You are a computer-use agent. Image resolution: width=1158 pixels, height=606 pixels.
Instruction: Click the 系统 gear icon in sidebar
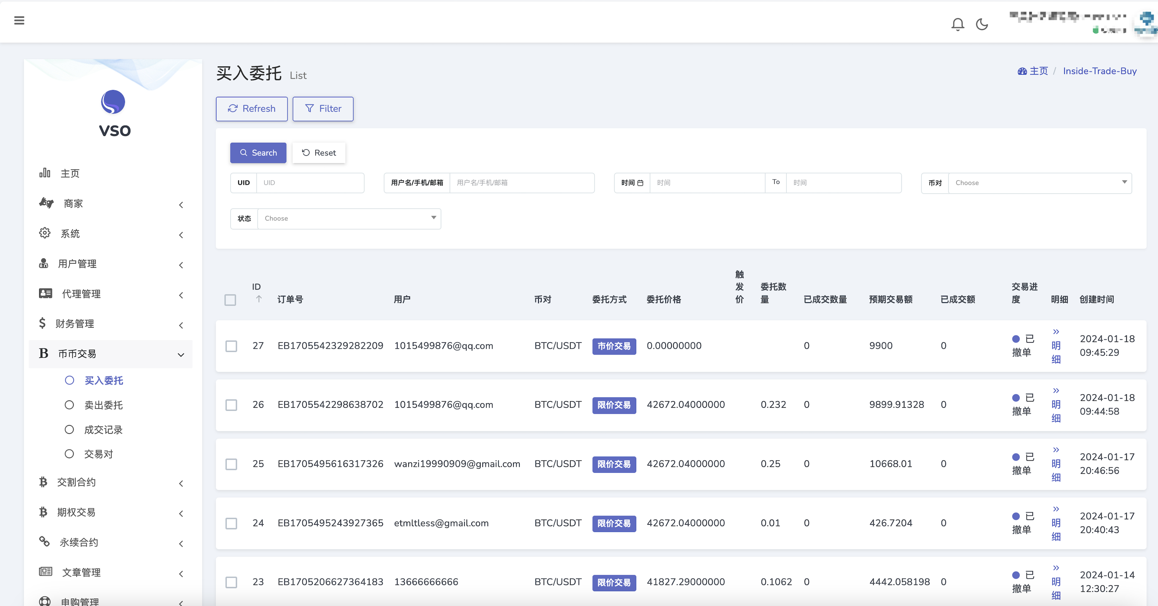(45, 233)
